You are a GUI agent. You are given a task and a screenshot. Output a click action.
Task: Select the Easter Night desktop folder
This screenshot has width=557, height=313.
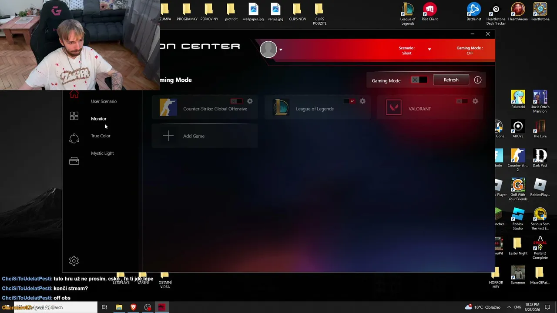coord(518,246)
